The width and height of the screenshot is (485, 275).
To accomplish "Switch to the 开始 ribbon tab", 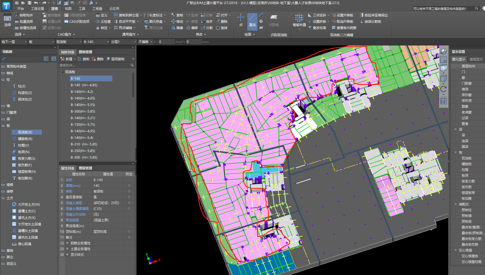I will pyautogui.click(x=21, y=8).
